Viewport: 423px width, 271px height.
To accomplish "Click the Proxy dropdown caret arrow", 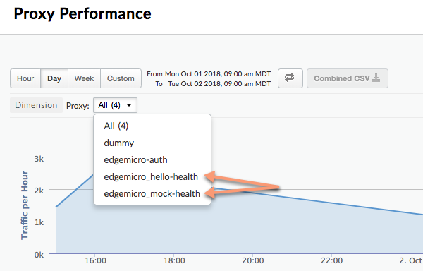I will [129, 105].
